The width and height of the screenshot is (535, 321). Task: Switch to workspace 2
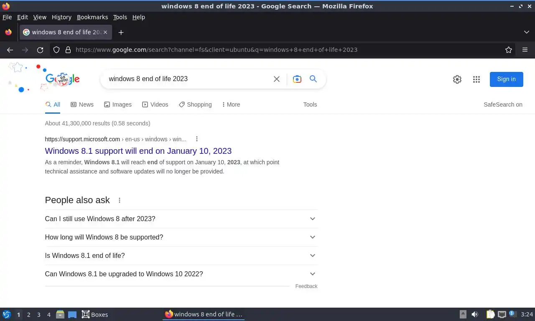pos(28,315)
